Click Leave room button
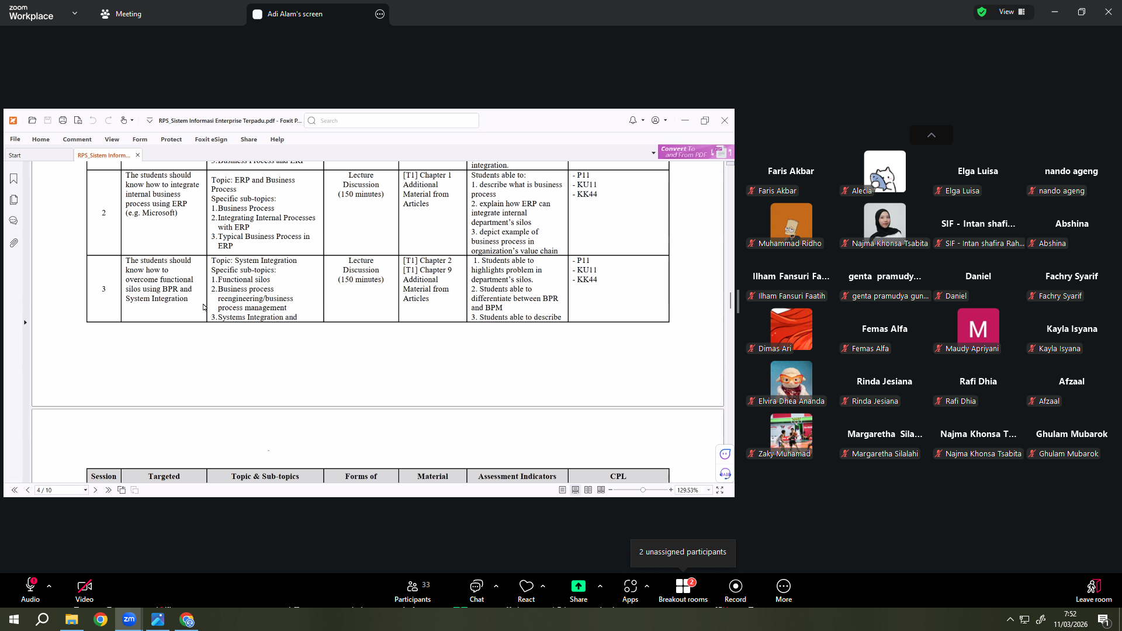 pyautogui.click(x=1093, y=591)
